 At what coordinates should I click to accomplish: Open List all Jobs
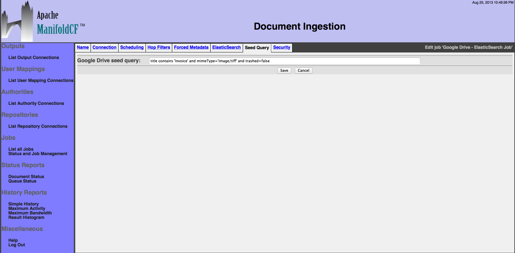tap(21, 149)
